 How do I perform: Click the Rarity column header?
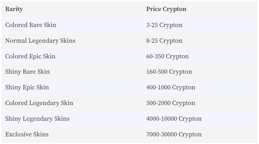tap(14, 9)
